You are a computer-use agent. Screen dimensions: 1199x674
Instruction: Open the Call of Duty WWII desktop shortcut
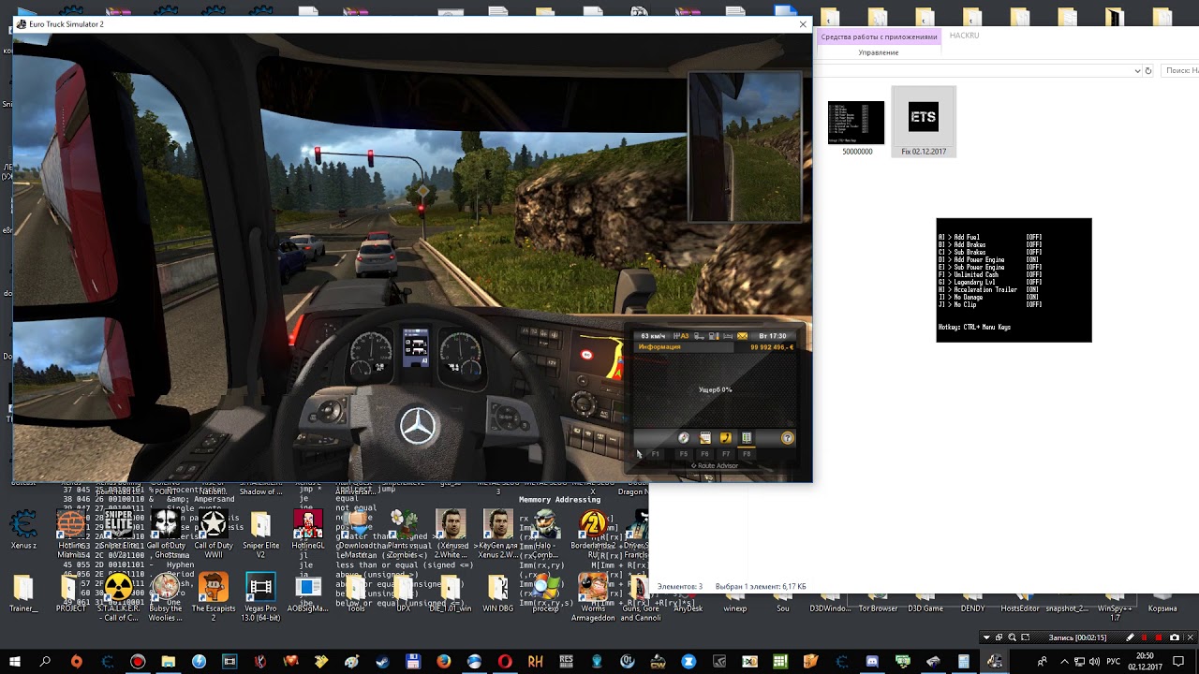(x=214, y=535)
